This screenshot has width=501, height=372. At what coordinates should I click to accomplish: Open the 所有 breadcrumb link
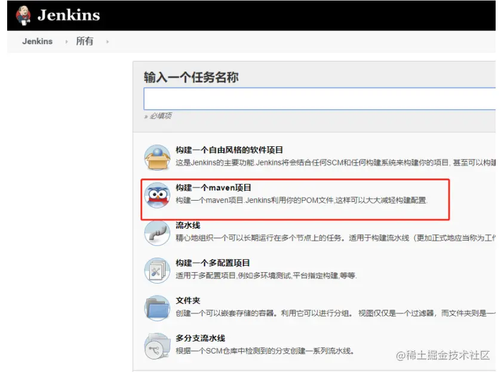[85, 41]
